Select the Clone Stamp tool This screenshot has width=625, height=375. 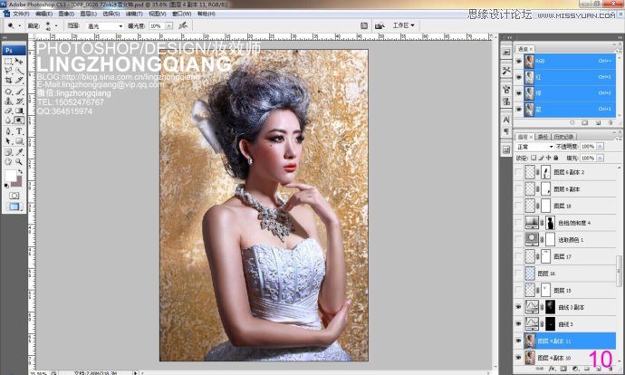(x=8, y=101)
